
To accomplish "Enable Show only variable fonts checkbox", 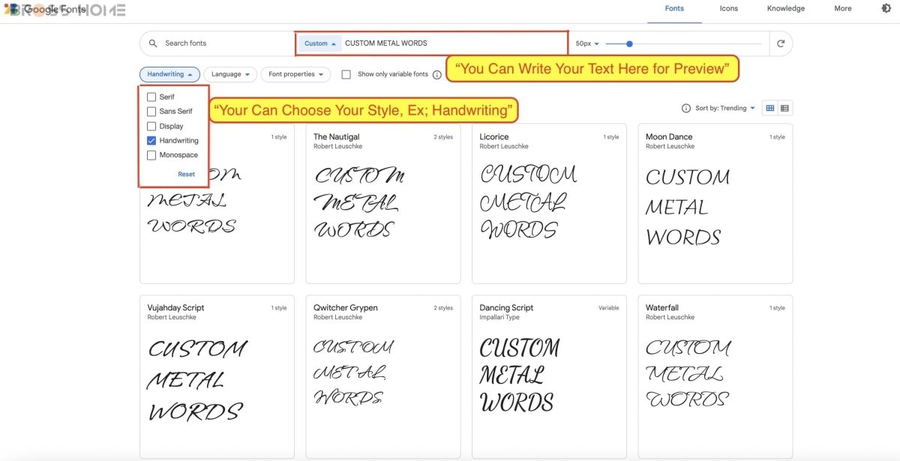I will pyautogui.click(x=346, y=75).
